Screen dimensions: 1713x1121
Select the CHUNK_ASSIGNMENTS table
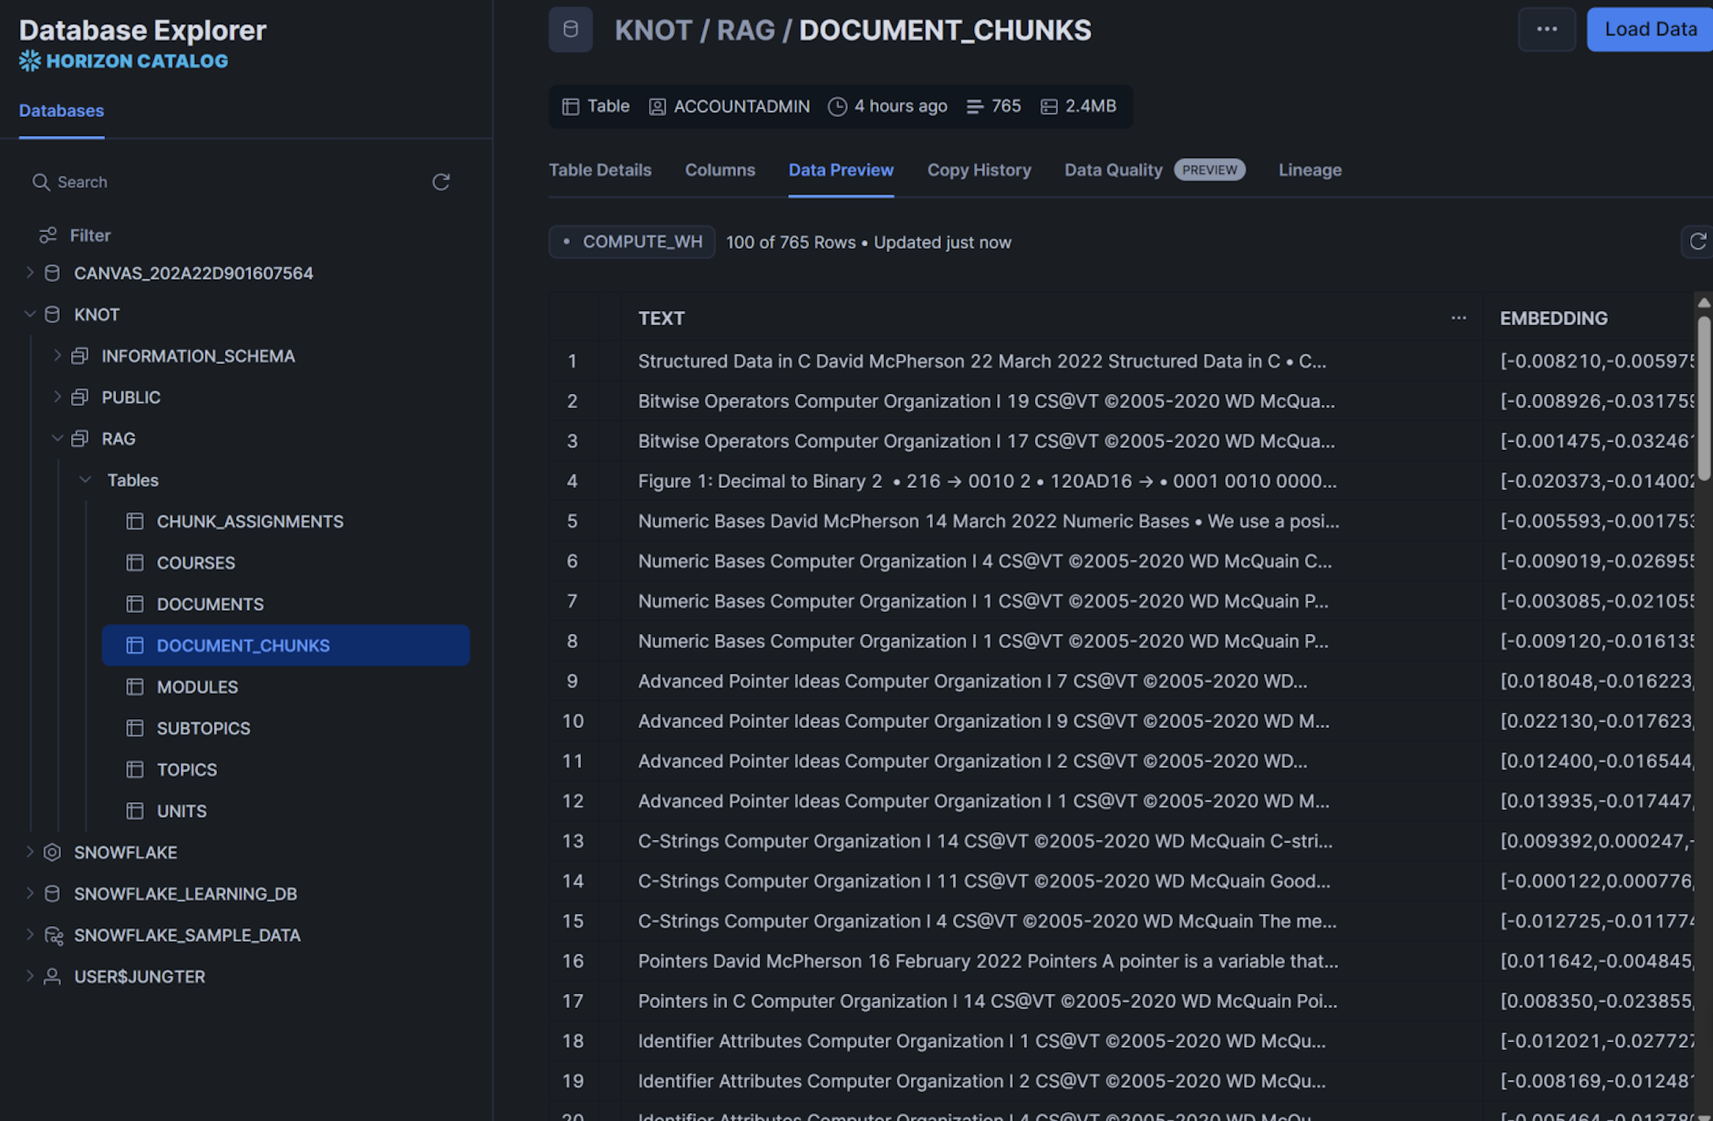[249, 522]
